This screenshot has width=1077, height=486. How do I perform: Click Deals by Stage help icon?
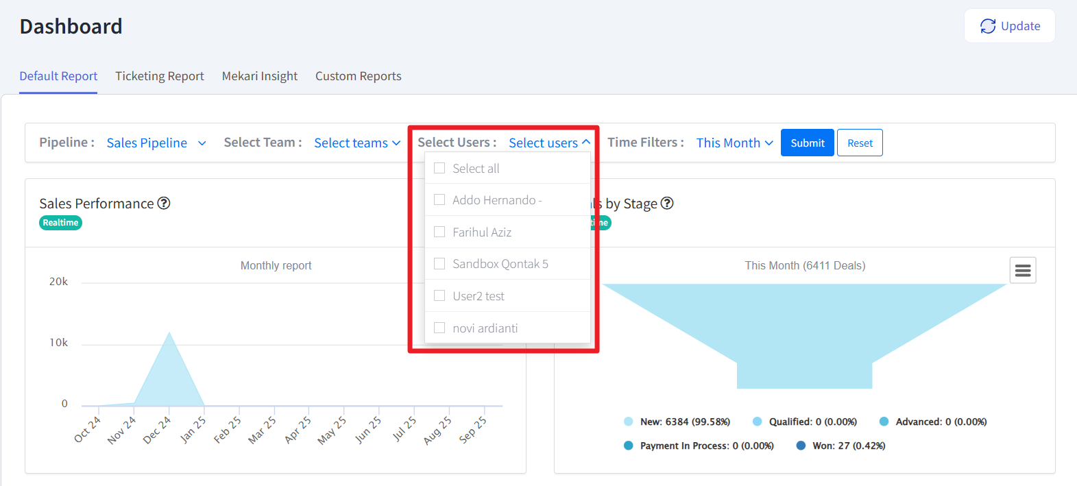[667, 204]
